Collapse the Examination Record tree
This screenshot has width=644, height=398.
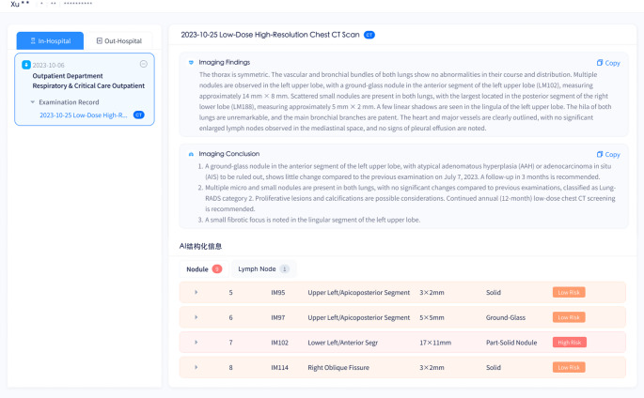pyautogui.click(x=33, y=102)
